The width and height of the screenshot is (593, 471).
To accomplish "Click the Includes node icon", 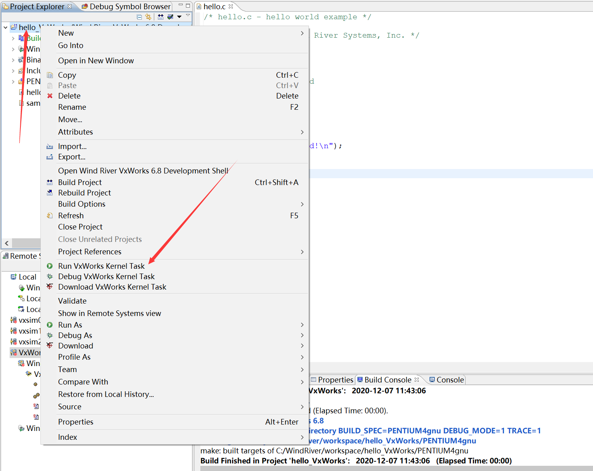I will point(22,70).
